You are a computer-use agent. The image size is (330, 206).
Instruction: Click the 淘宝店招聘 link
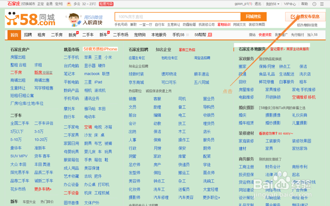[202, 58]
